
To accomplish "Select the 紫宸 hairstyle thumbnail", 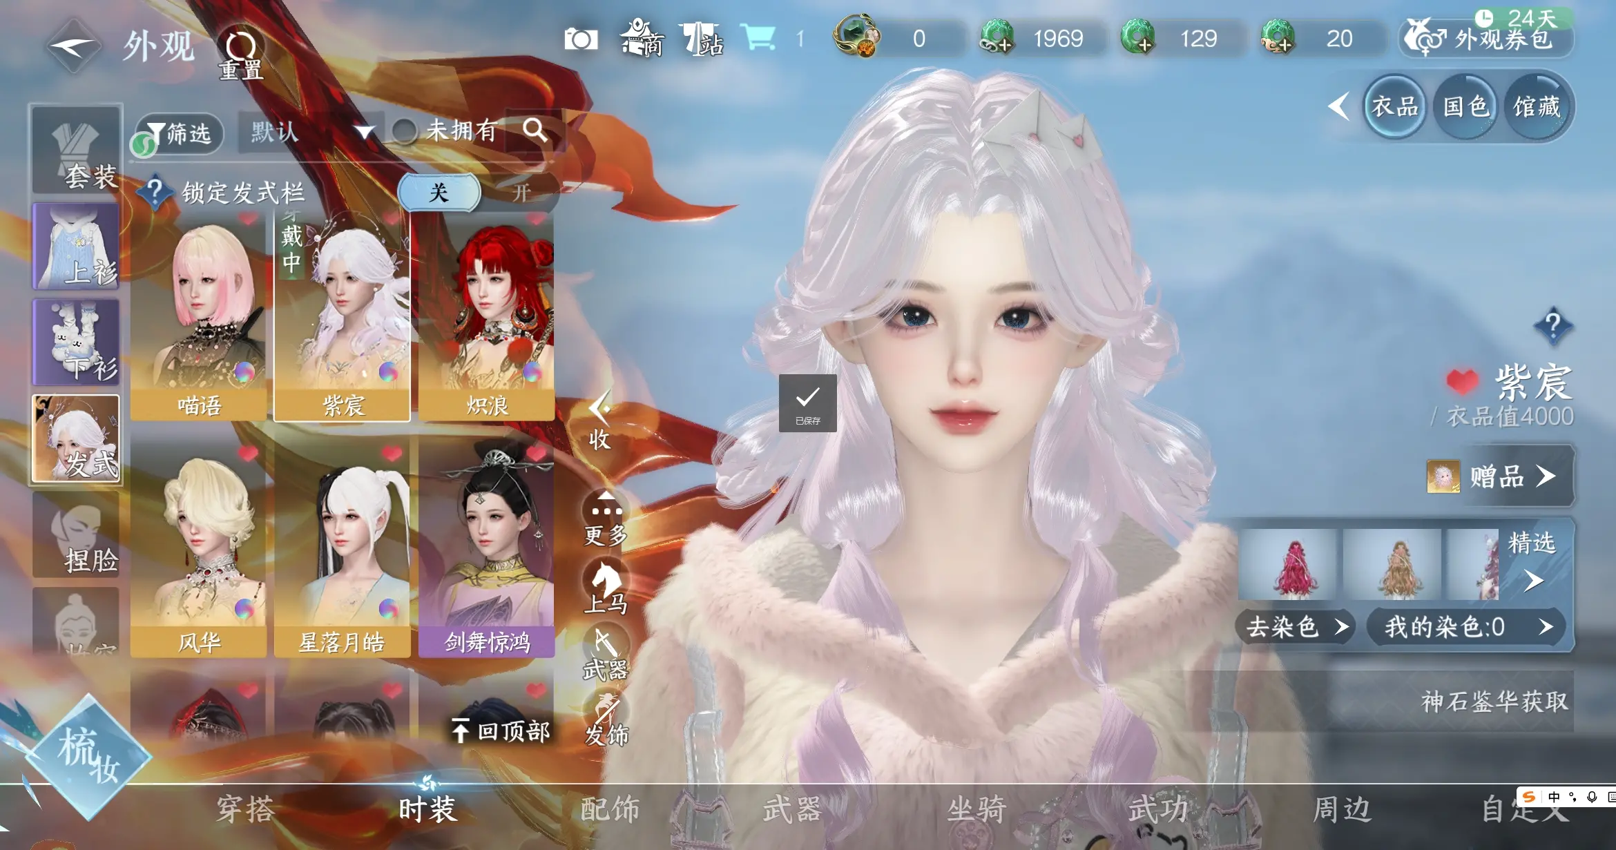I will pos(343,316).
